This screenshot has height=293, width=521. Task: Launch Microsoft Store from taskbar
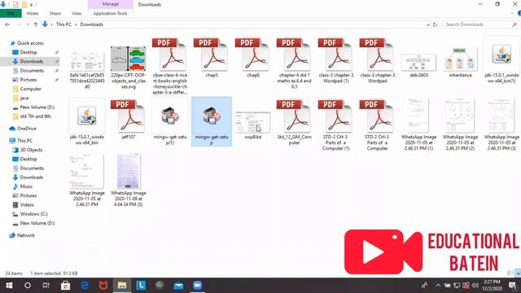coord(65,286)
